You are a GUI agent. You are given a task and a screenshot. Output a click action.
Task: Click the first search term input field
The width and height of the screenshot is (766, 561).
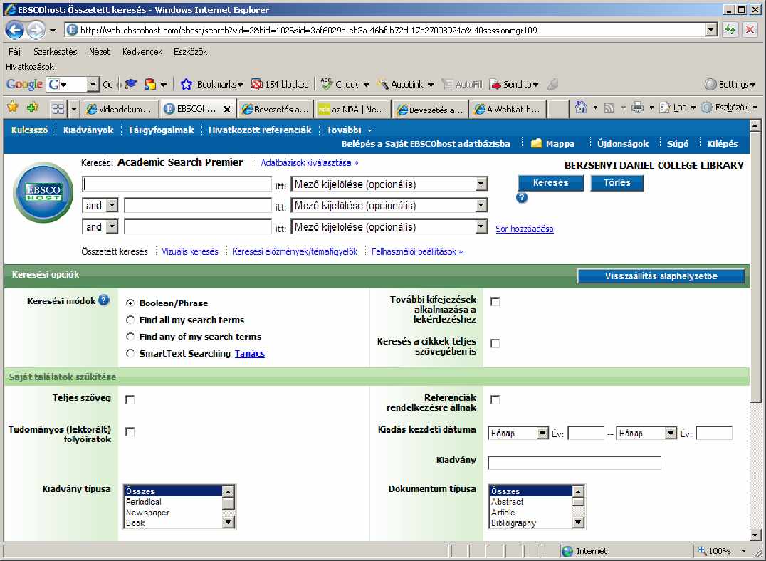click(177, 184)
